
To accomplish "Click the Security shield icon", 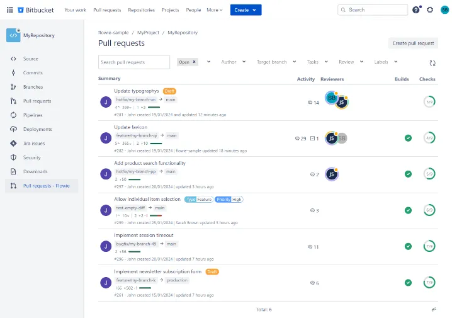I will tap(13, 157).
